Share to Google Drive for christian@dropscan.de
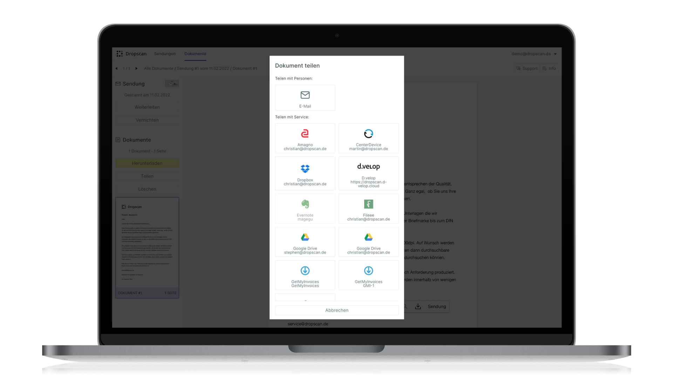Viewport: 673px width, 386px height. (x=368, y=242)
